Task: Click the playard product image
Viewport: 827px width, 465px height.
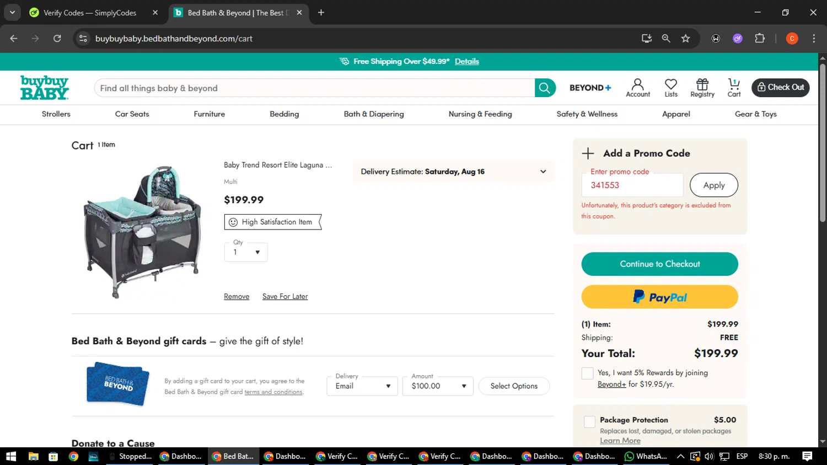Action: 142,232
